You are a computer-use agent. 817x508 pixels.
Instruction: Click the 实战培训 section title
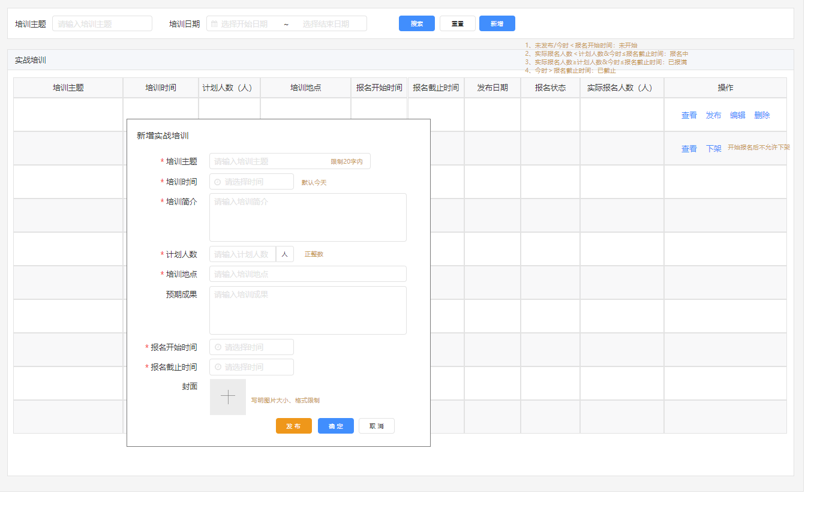31,60
